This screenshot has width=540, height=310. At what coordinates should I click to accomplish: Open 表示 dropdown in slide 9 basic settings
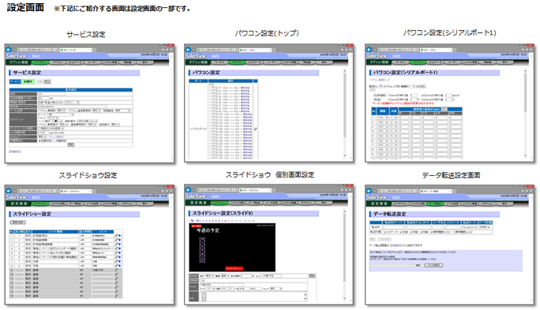[x=209, y=276]
